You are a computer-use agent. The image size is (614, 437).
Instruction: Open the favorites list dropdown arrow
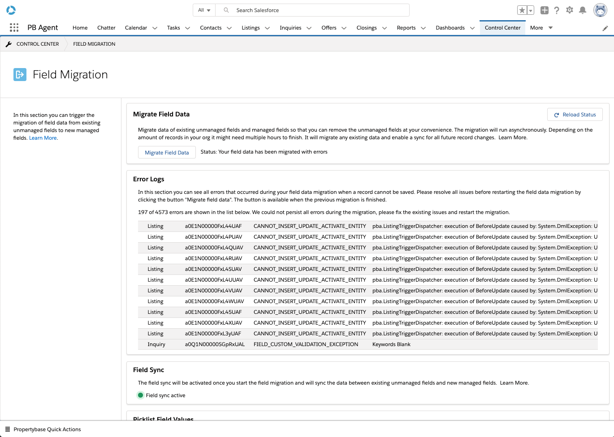point(531,10)
